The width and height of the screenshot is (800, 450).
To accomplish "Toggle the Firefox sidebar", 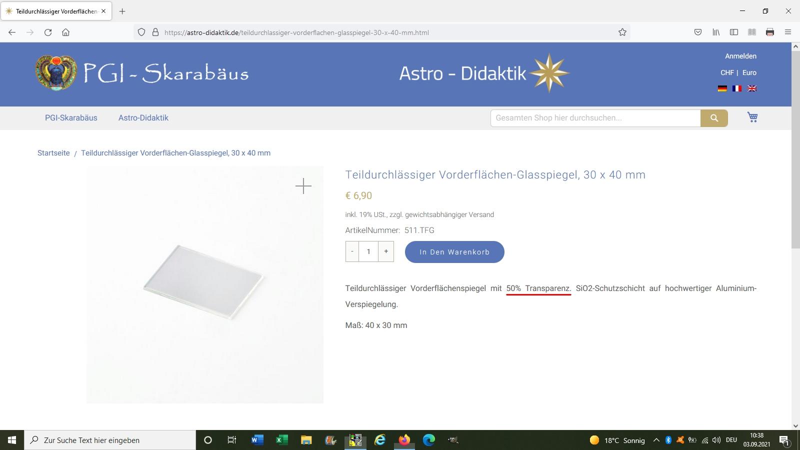I will (734, 32).
